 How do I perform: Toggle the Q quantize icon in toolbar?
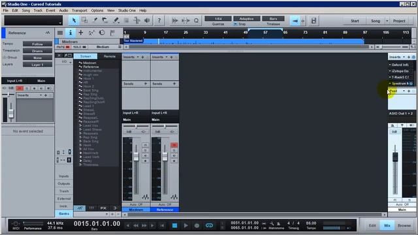196,20
